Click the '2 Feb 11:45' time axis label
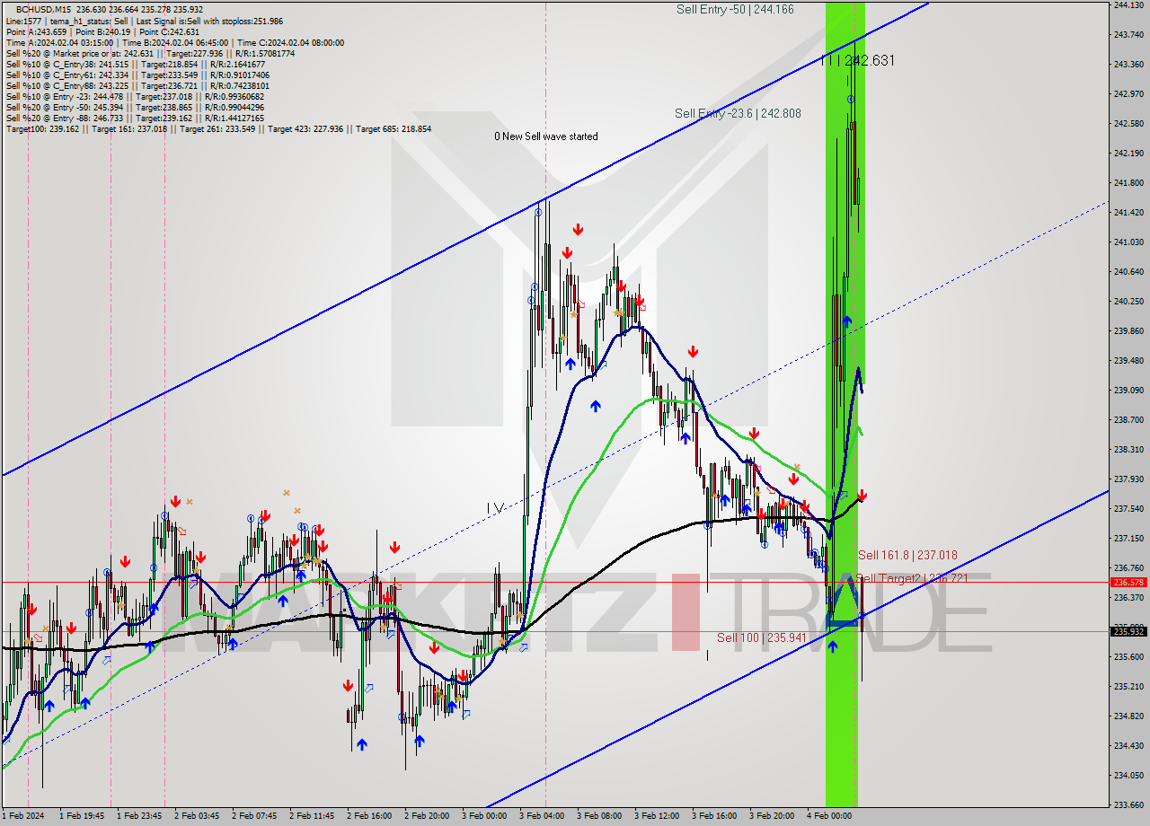This screenshot has width=1150, height=826. (x=312, y=816)
